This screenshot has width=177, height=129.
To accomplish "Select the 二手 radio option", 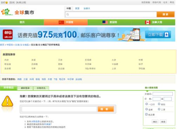I will (159, 109).
